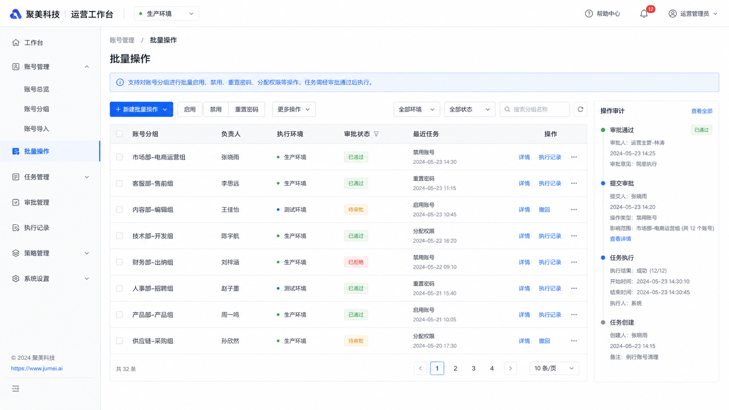
Task: Open 账号分组 in sidebar
Action: tap(37, 109)
